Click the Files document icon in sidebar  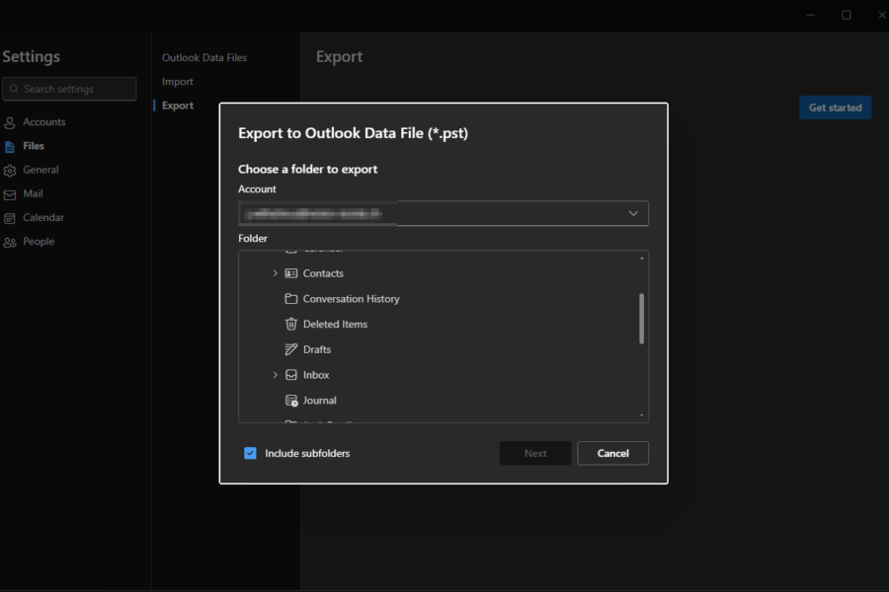point(10,147)
